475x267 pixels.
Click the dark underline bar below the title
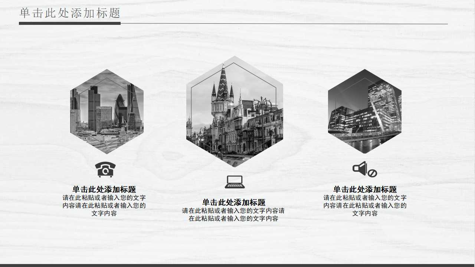(x=69, y=23)
